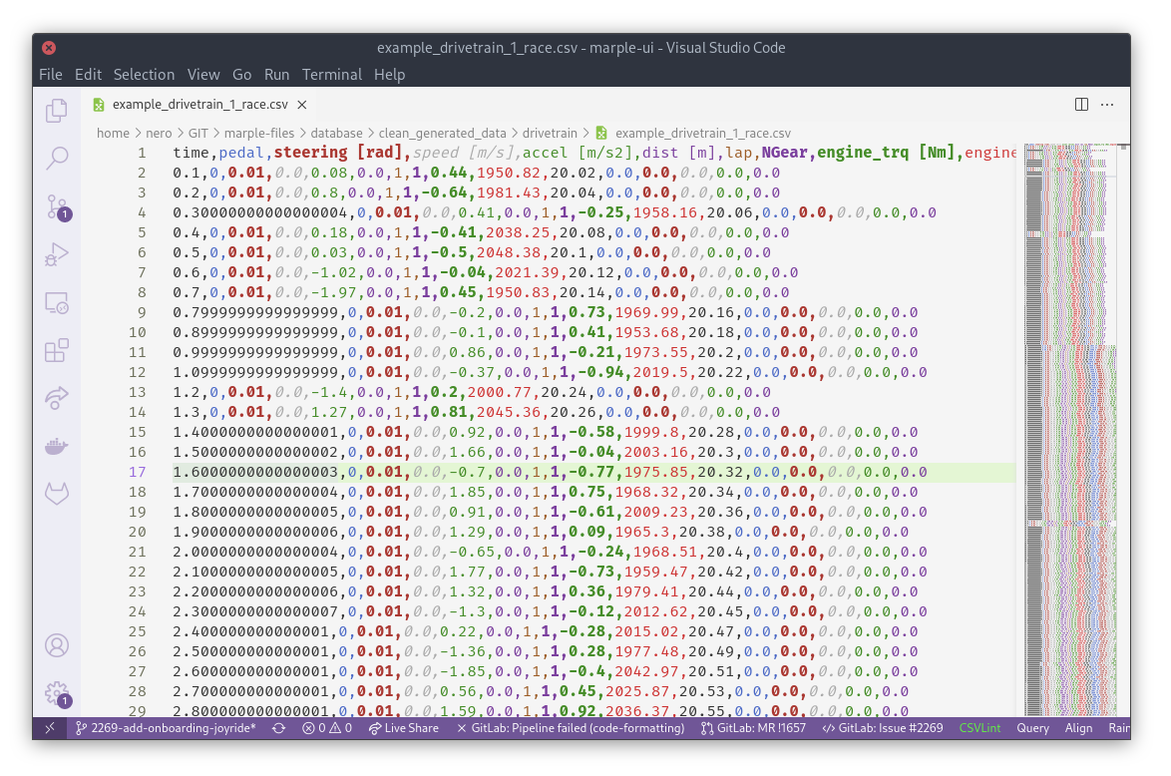Open the Docker view
The width and height of the screenshot is (1171, 776).
coord(57,446)
